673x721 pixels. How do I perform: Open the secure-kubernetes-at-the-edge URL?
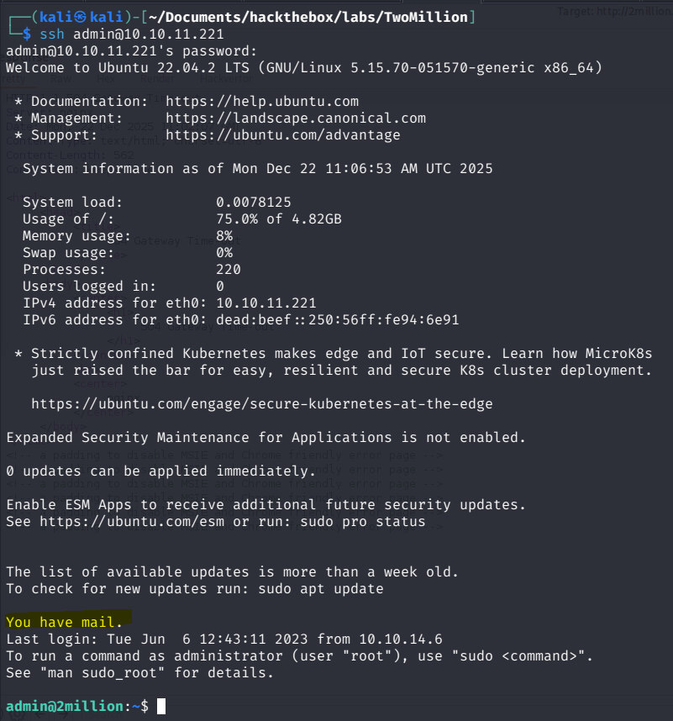262,403
